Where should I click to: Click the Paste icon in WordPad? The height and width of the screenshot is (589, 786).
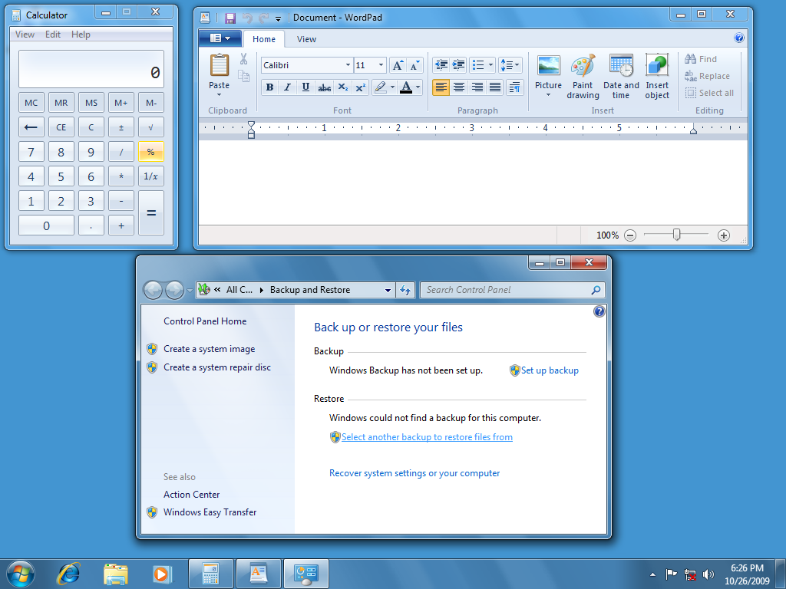click(x=219, y=65)
